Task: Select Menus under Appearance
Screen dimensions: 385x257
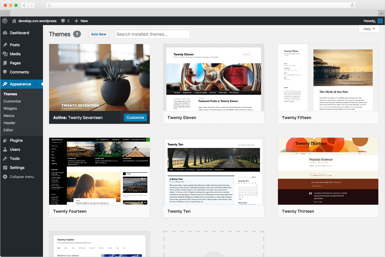Action: pos(9,116)
